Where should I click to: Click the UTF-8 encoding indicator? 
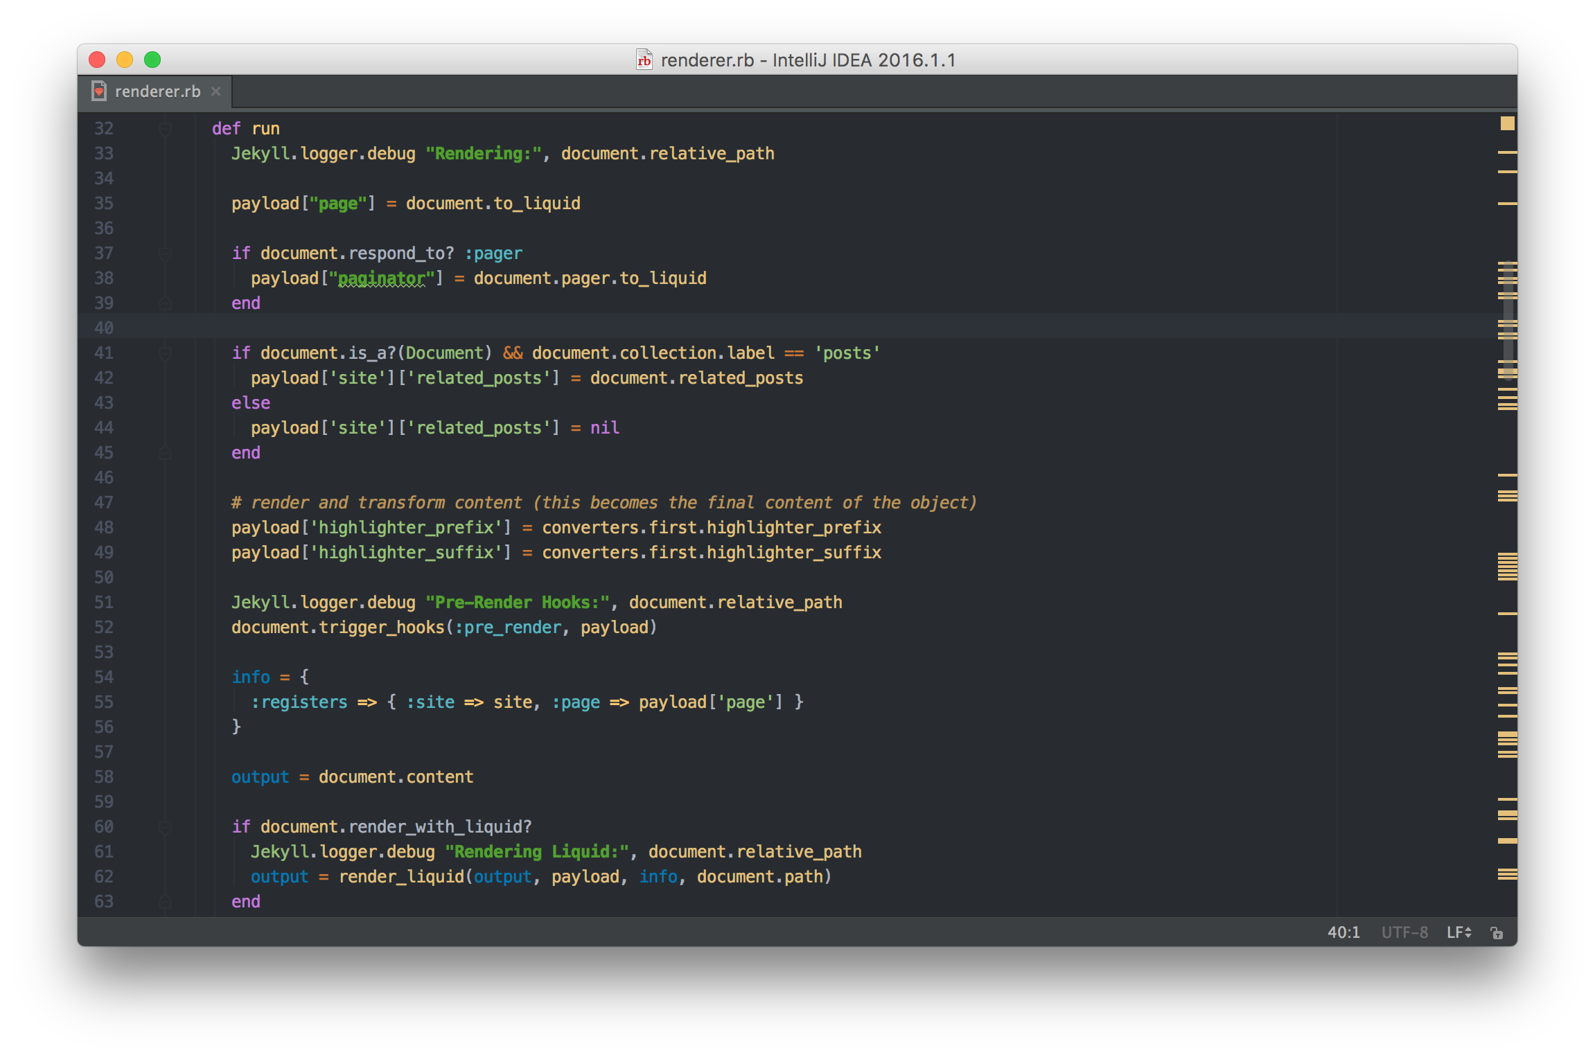click(1404, 932)
